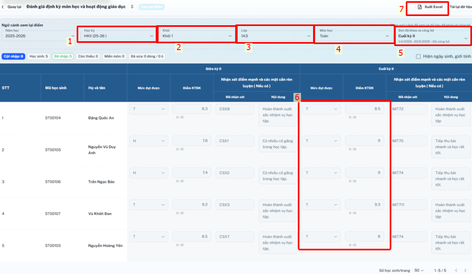Open the Học kỳ HKII (25-26) dropdown

118,35
